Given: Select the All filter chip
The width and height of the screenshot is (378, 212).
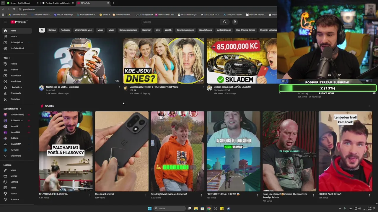Looking at the screenshot, I should tap(42, 30).
